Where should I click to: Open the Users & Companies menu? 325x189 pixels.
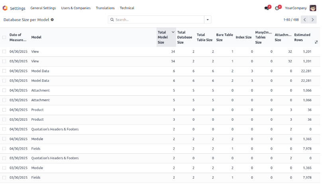[x=76, y=8]
